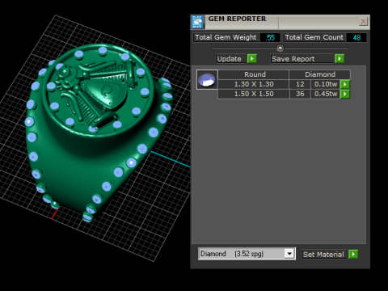Select the round gem thumbnail icon
This screenshot has width=388, height=291.
click(207, 80)
